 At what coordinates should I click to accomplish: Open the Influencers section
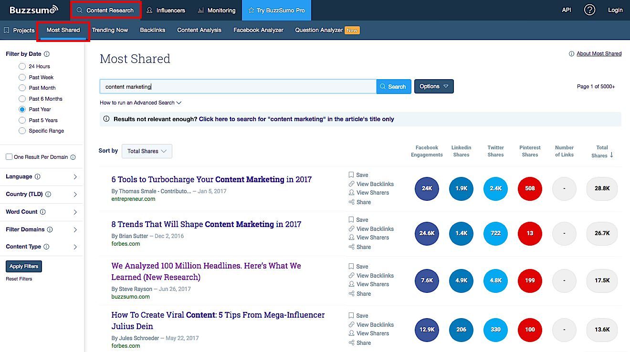pos(166,10)
